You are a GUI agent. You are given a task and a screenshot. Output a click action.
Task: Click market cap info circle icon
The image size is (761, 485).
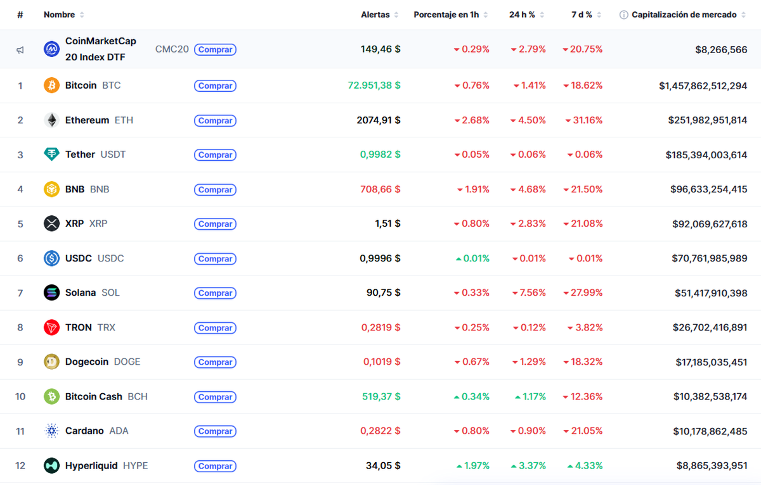[x=623, y=15]
